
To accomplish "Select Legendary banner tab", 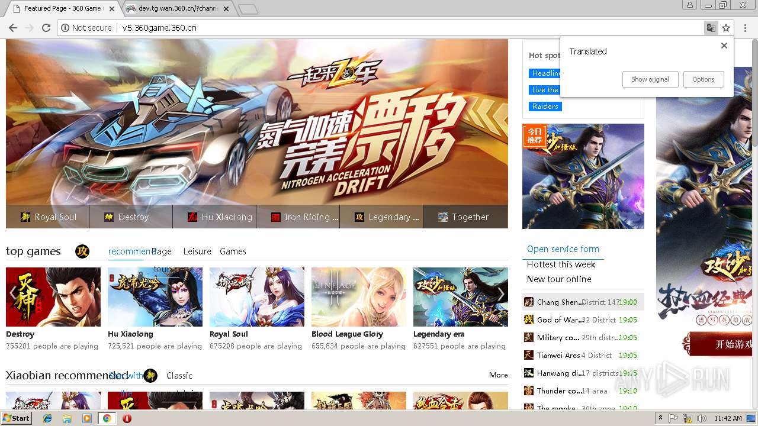I will (381, 217).
